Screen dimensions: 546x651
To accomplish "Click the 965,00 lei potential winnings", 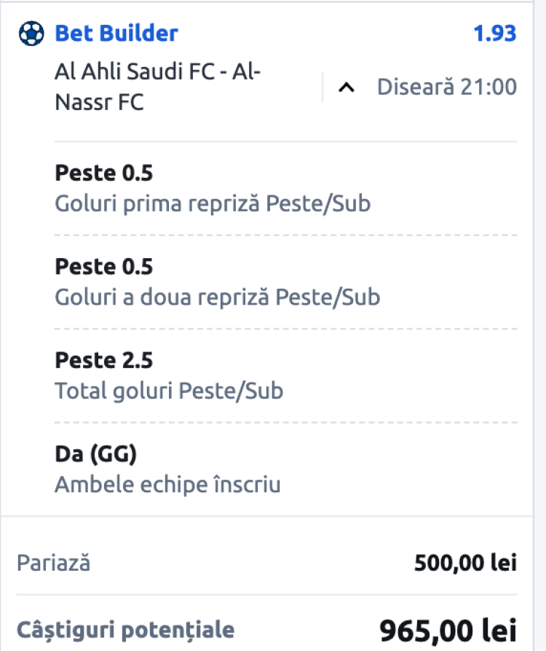I will point(448,629).
